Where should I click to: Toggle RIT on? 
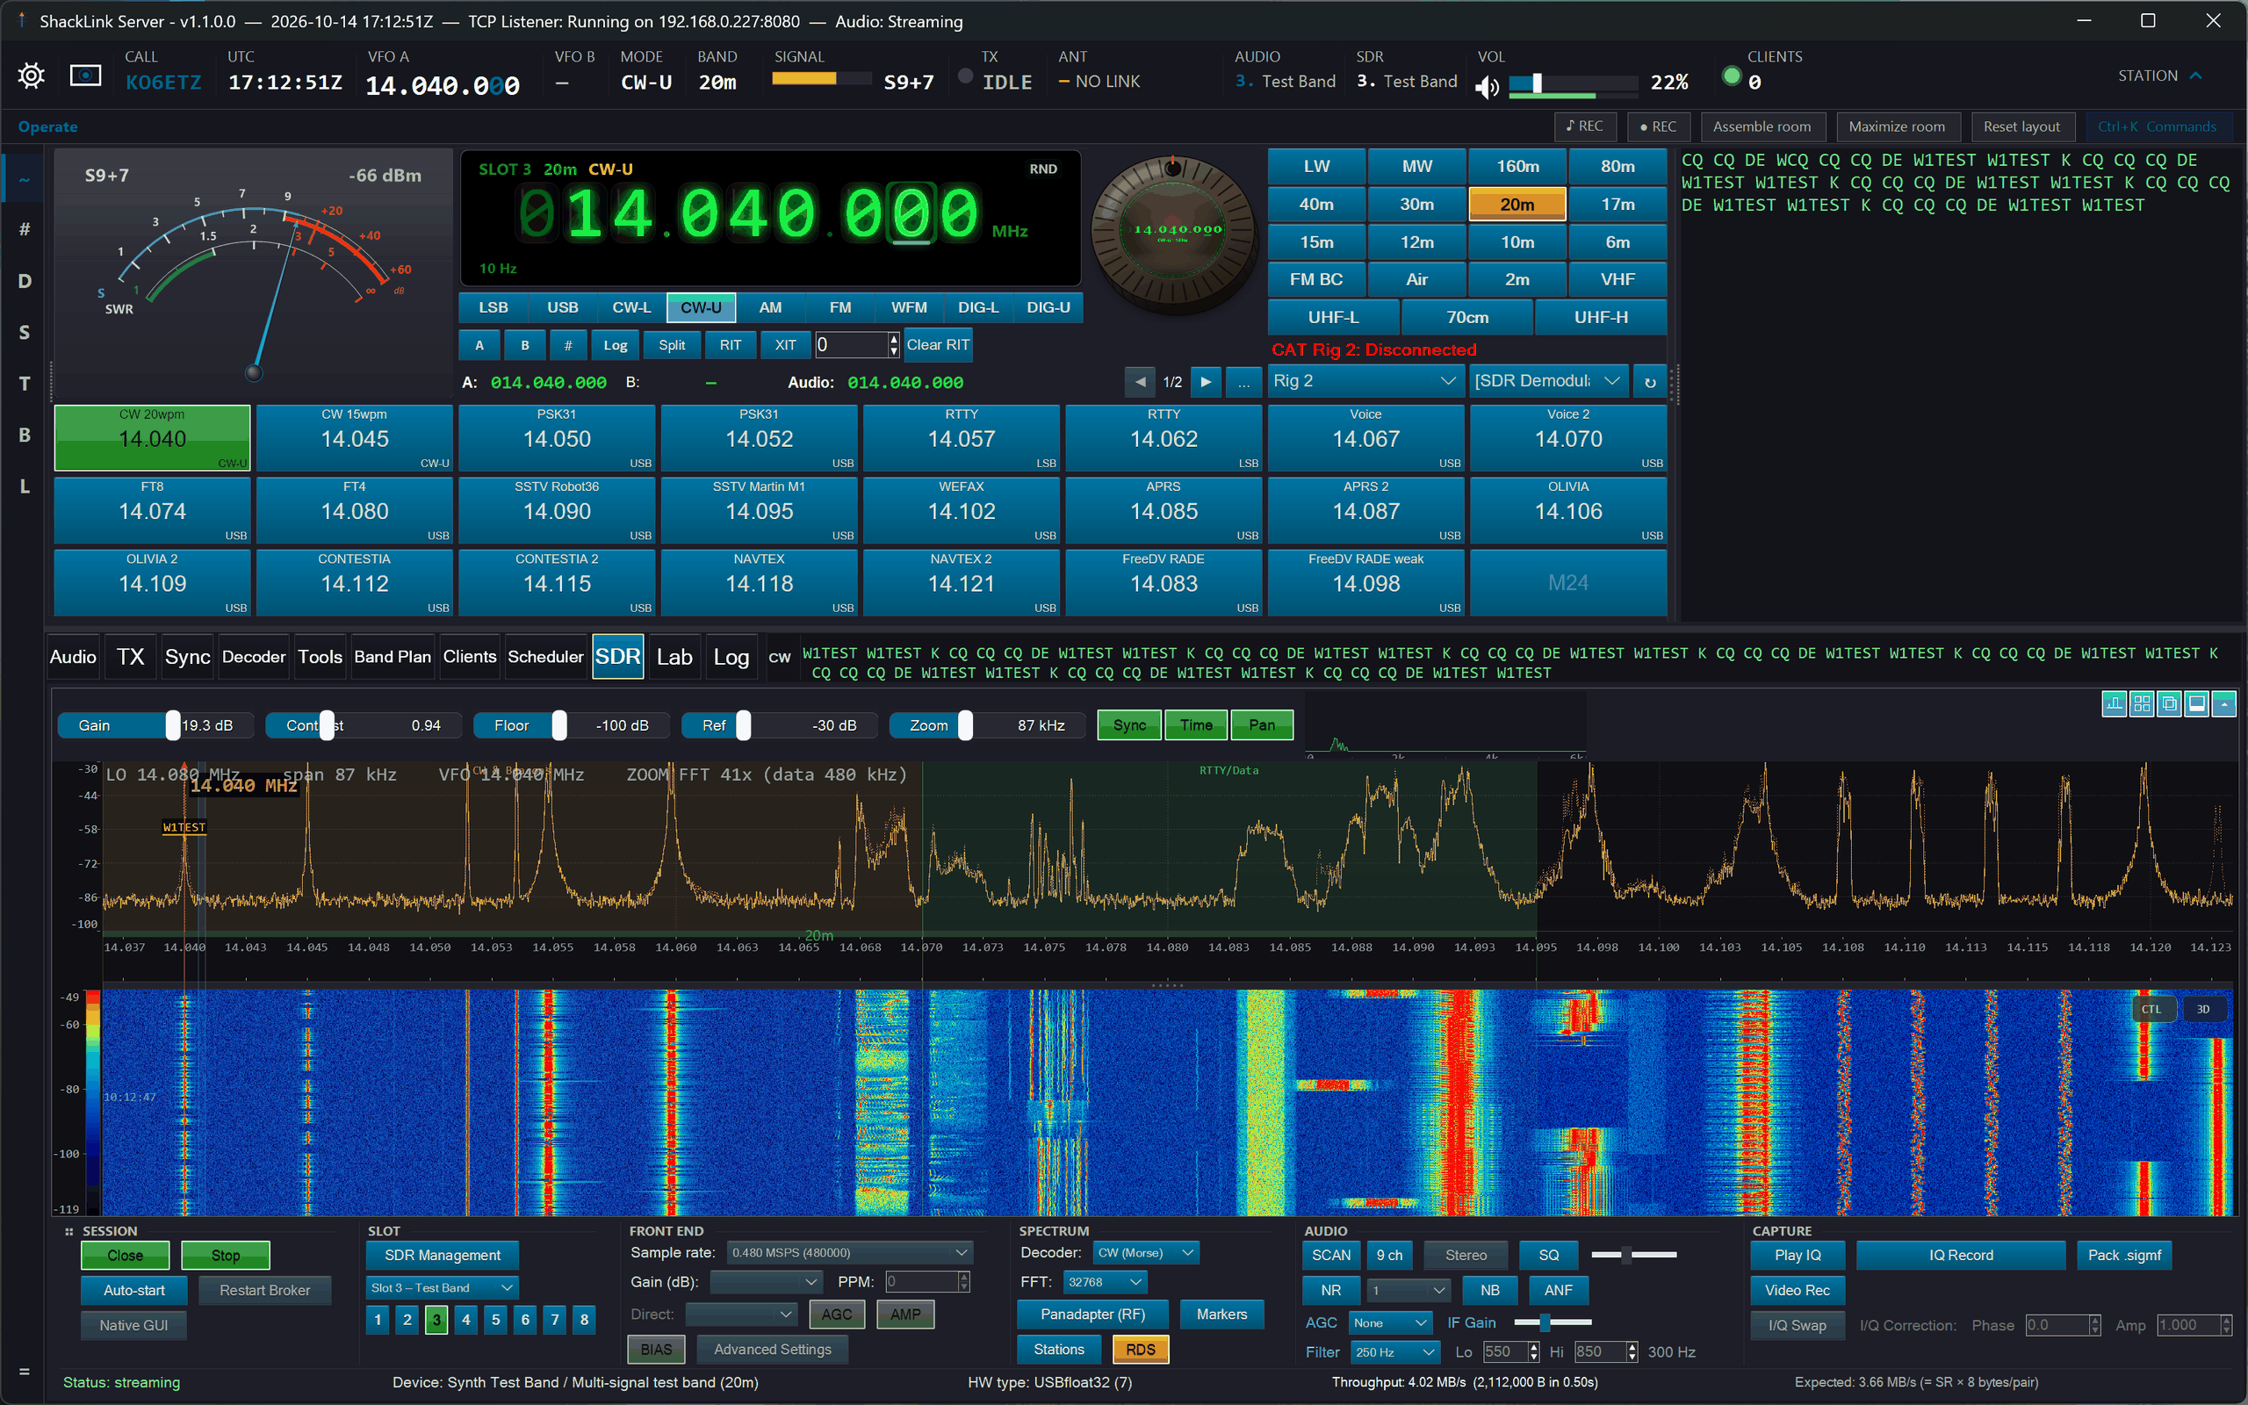(x=730, y=345)
